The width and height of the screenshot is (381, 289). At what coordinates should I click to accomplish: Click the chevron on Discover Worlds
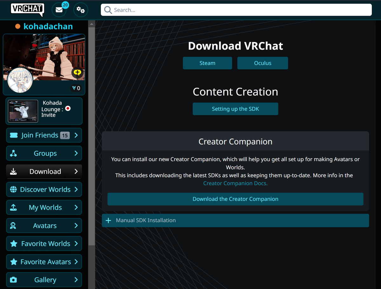click(x=76, y=189)
